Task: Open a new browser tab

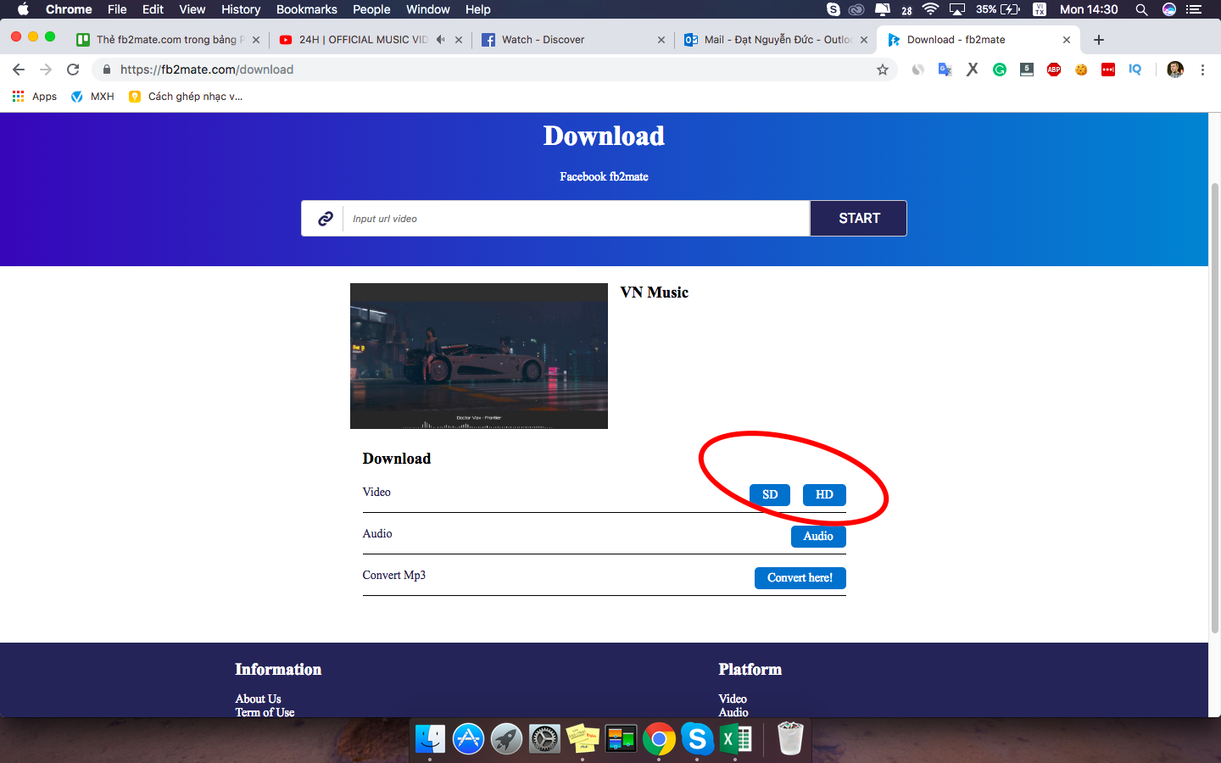Action: click(x=1099, y=40)
